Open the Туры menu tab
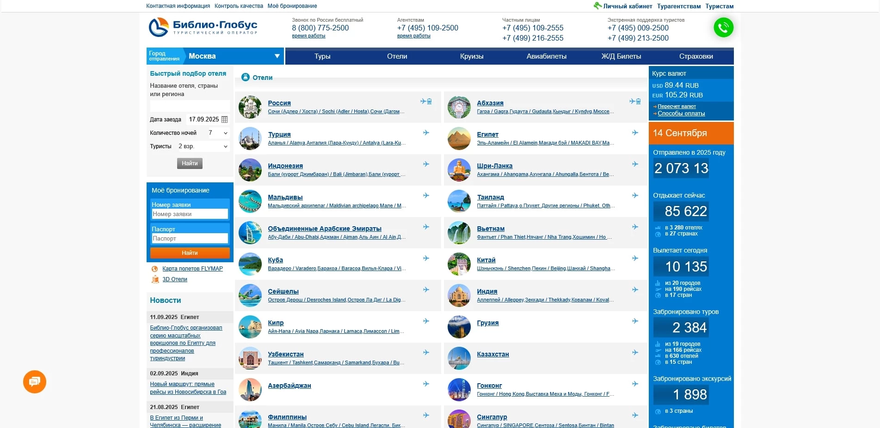This screenshot has height=428, width=880. (322, 56)
